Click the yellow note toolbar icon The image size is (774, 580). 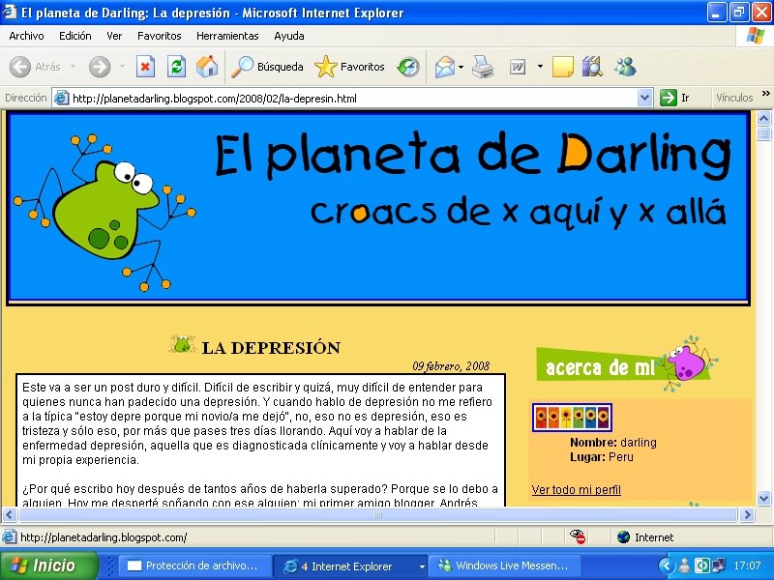click(x=562, y=67)
